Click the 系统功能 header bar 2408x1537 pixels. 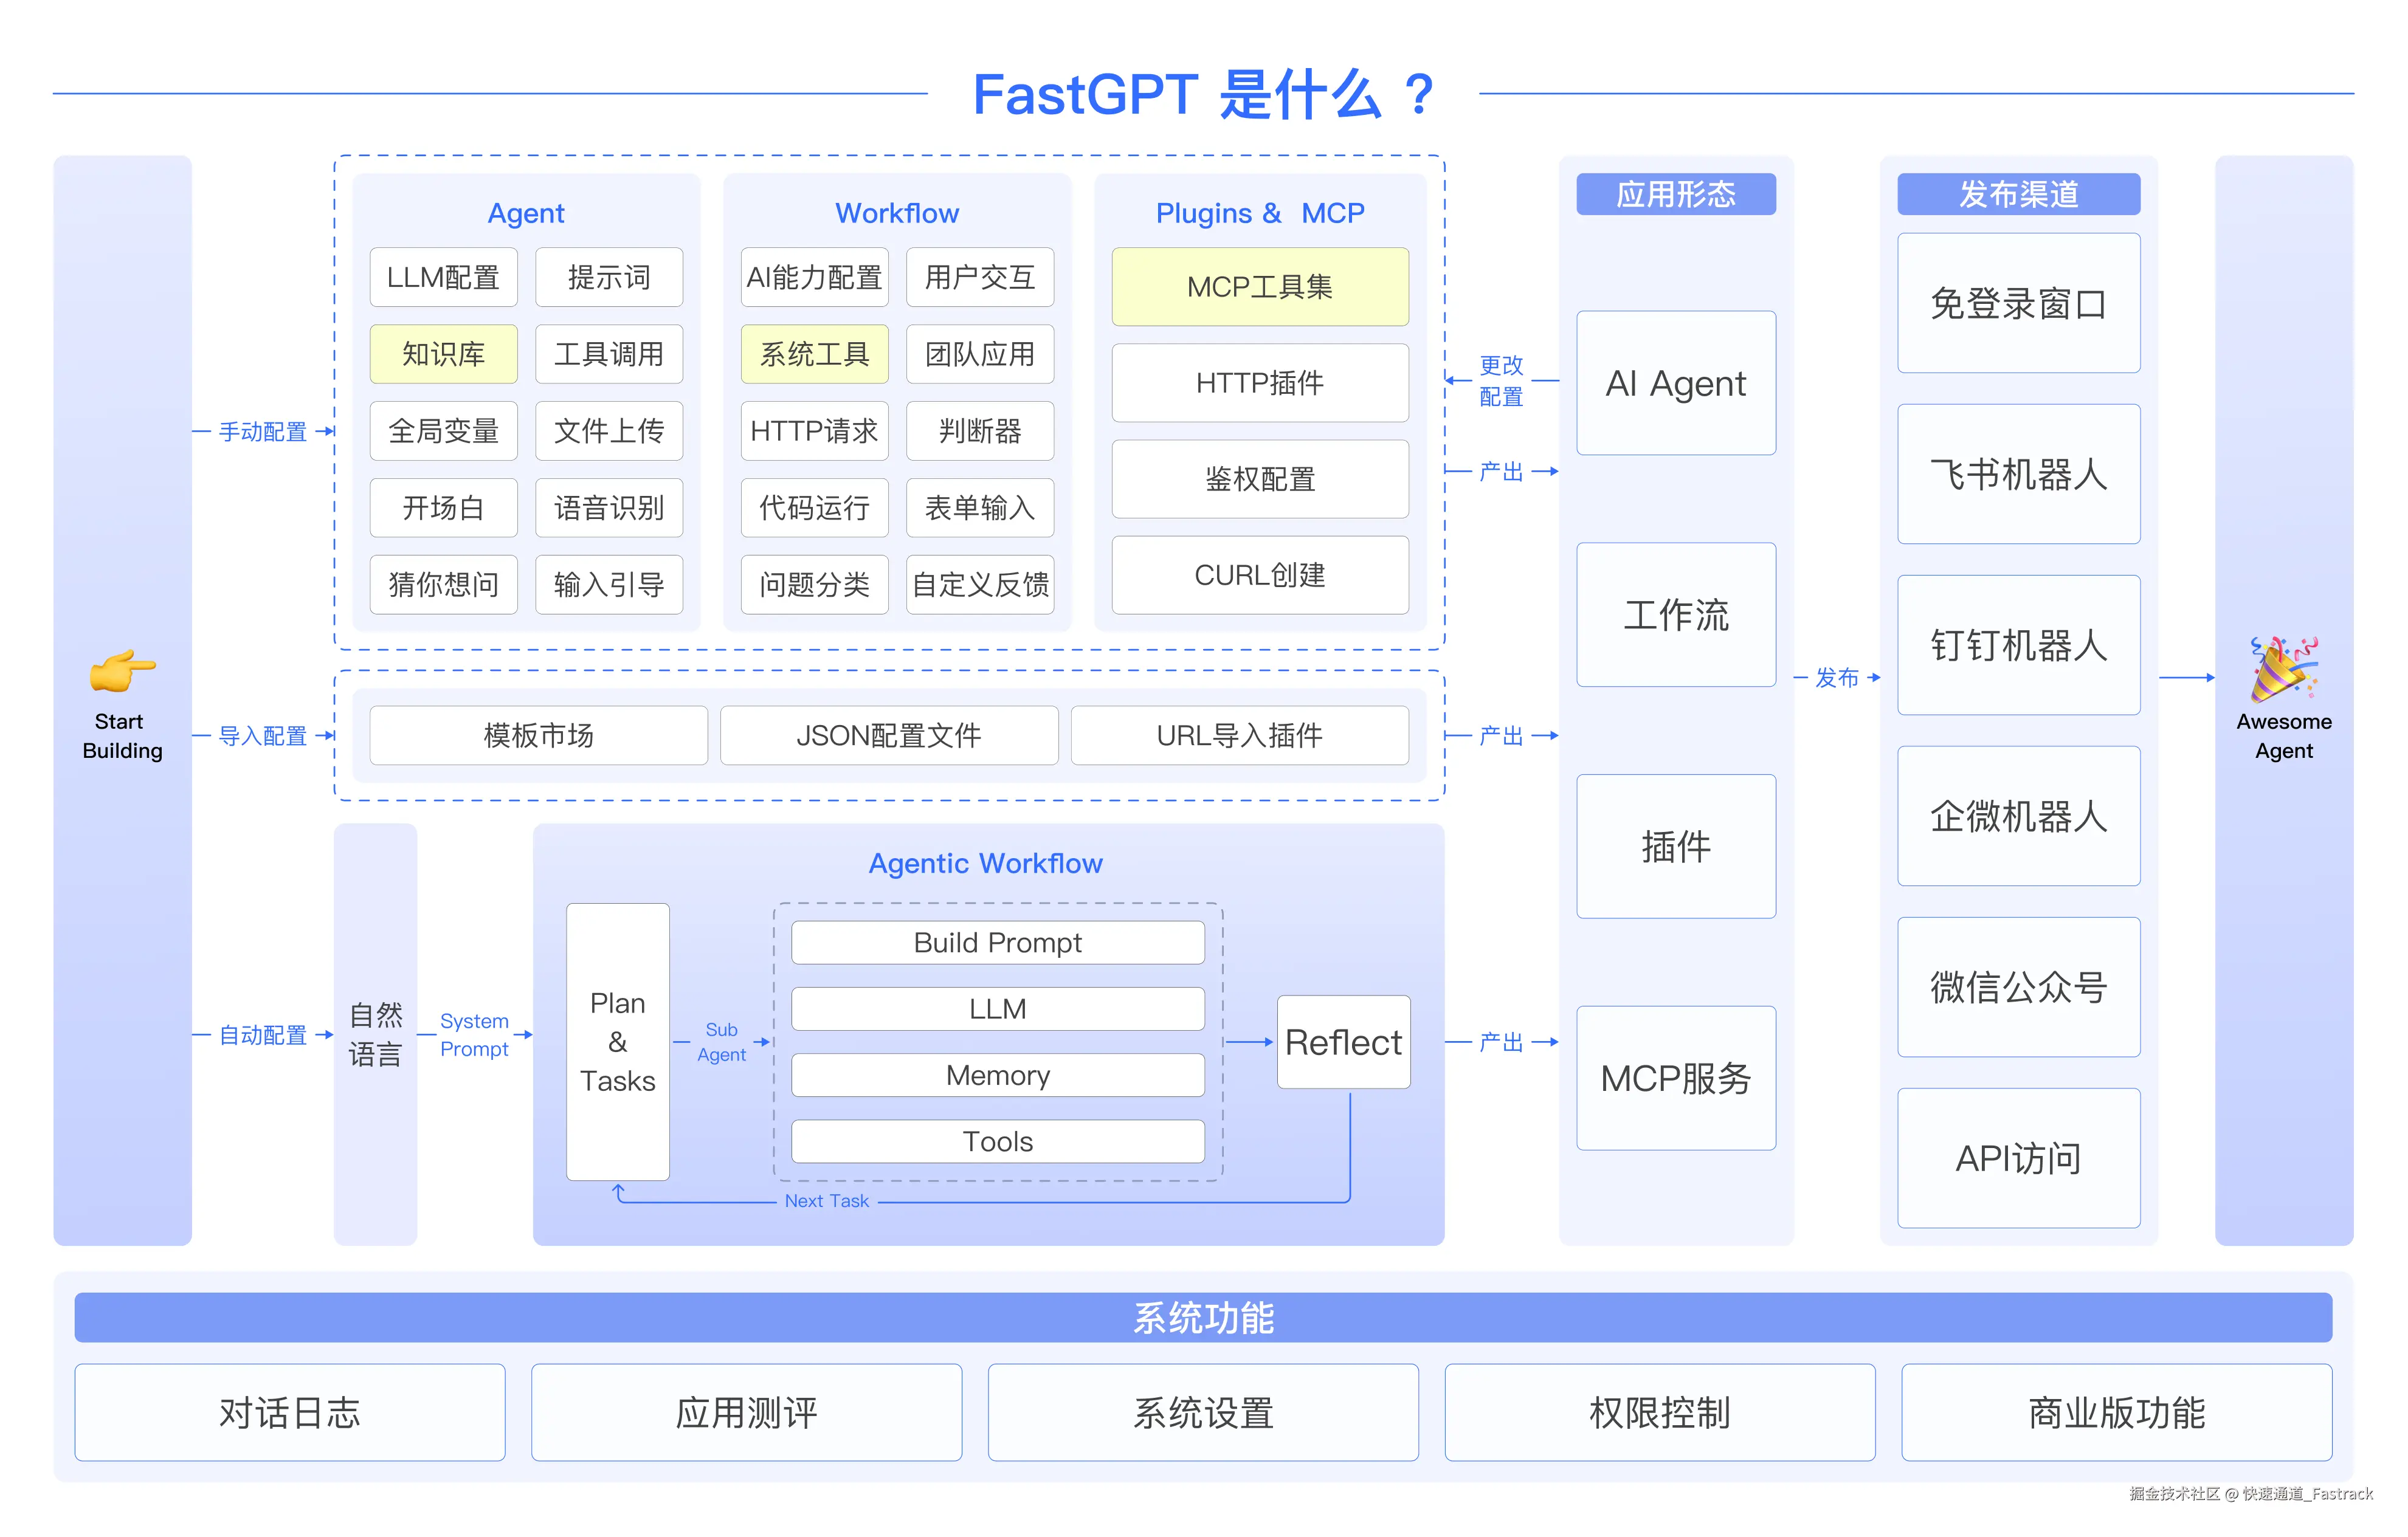[1203, 1317]
